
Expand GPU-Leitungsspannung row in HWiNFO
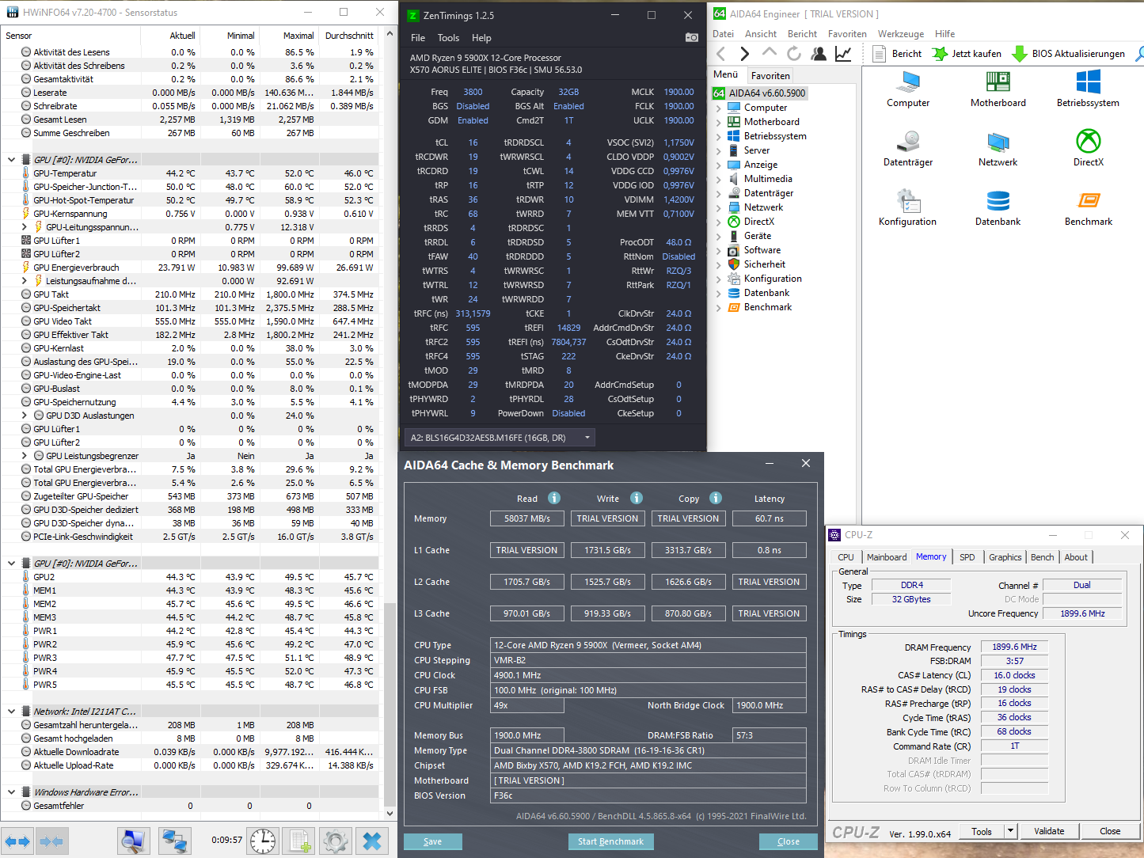(25, 227)
